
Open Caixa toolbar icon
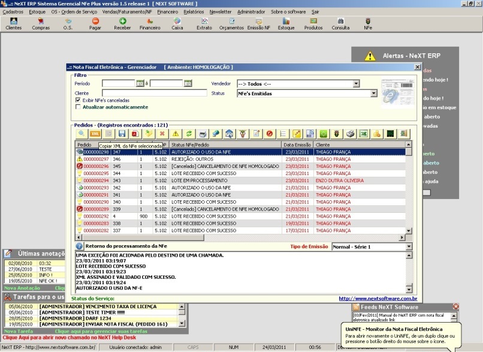pyautogui.click(x=177, y=24)
